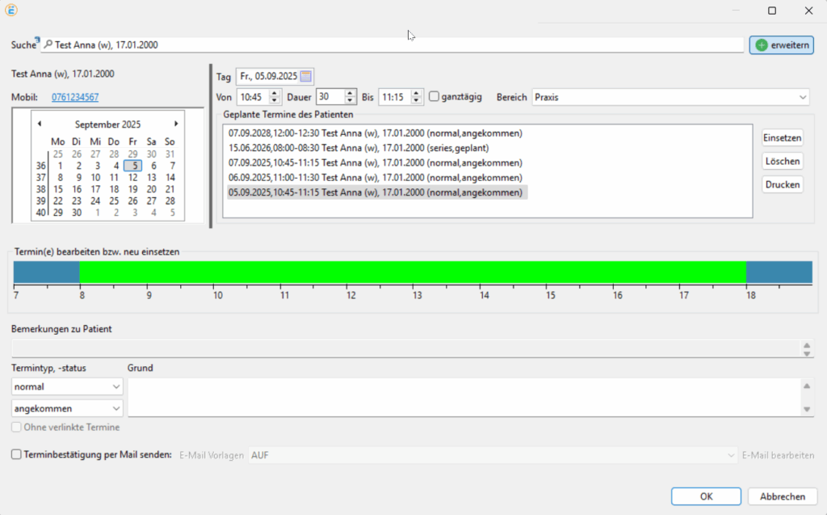Enable the ganztägig checkbox

pyautogui.click(x=434, y=97)
